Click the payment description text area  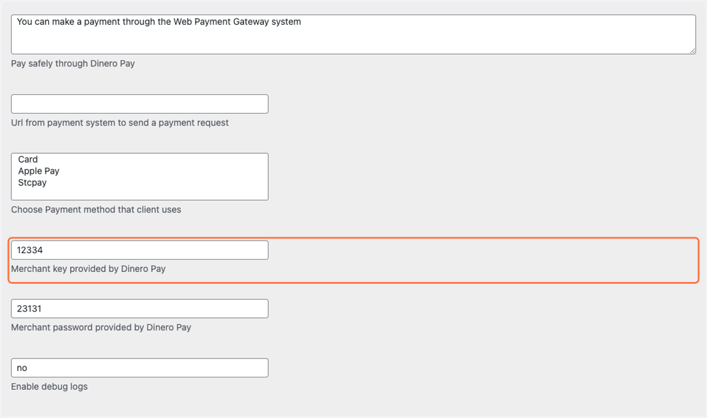pos(353,35)
